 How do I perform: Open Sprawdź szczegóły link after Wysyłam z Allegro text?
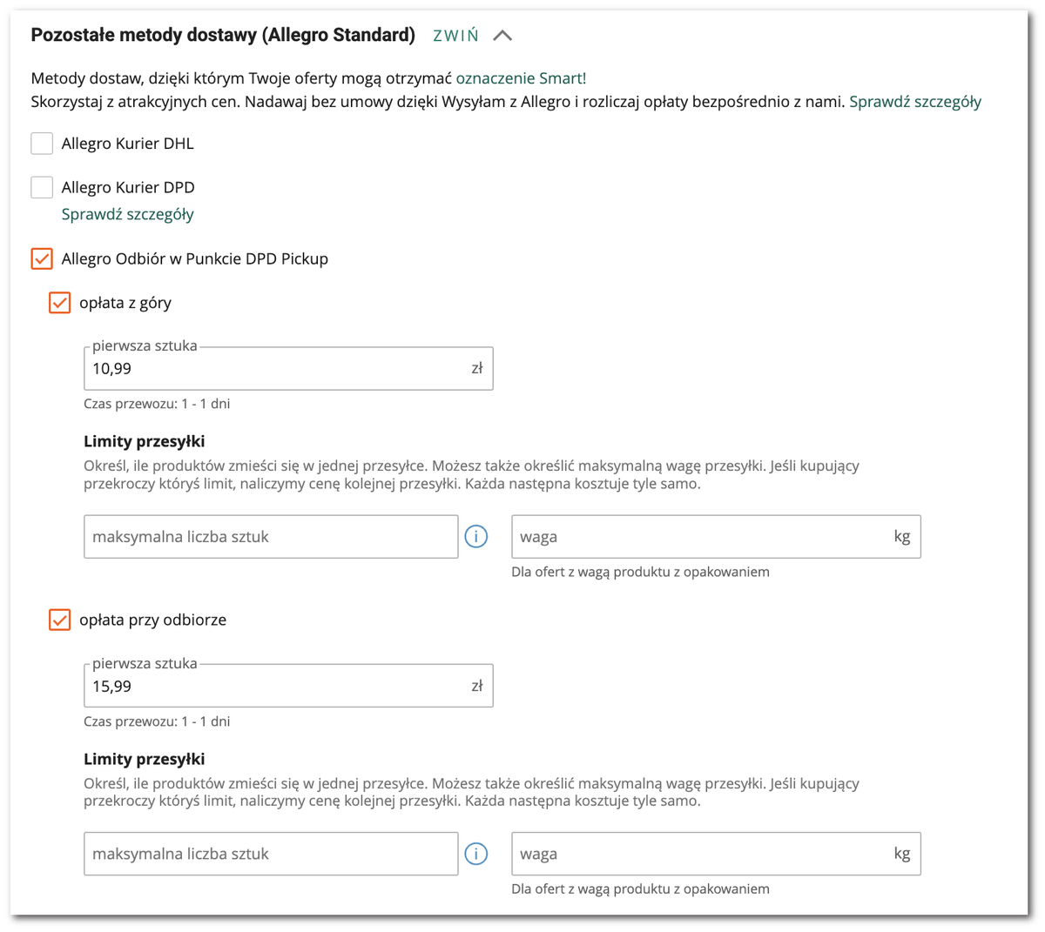coord(914,102)
